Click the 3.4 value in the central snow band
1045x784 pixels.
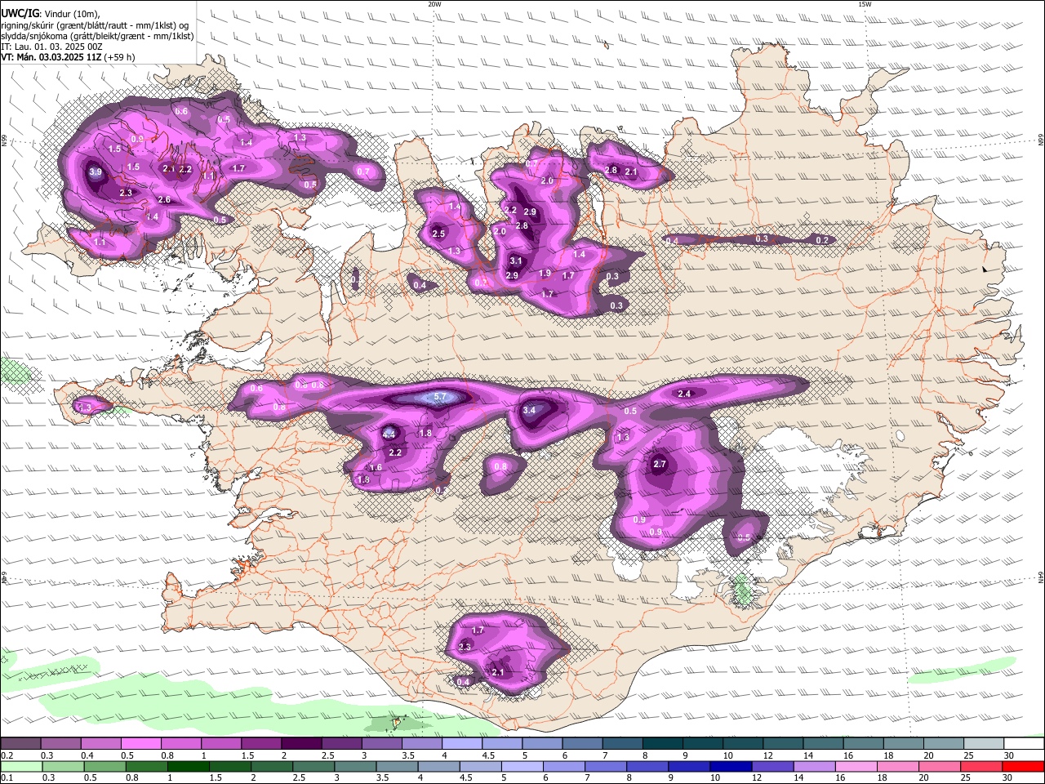tap(529, 410)
